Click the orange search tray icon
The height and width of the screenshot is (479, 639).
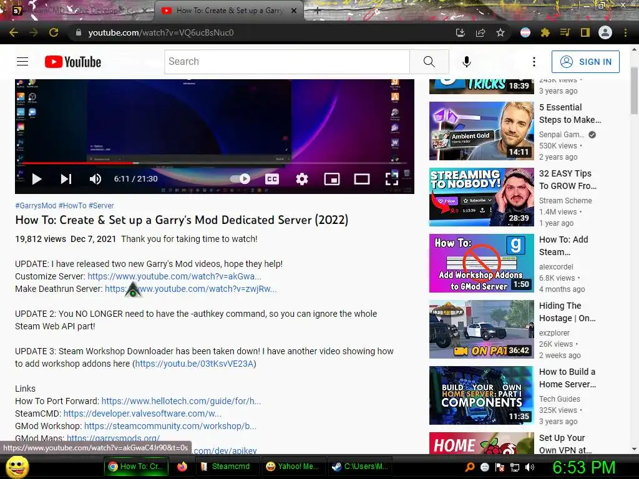click(x=469, y=467)
